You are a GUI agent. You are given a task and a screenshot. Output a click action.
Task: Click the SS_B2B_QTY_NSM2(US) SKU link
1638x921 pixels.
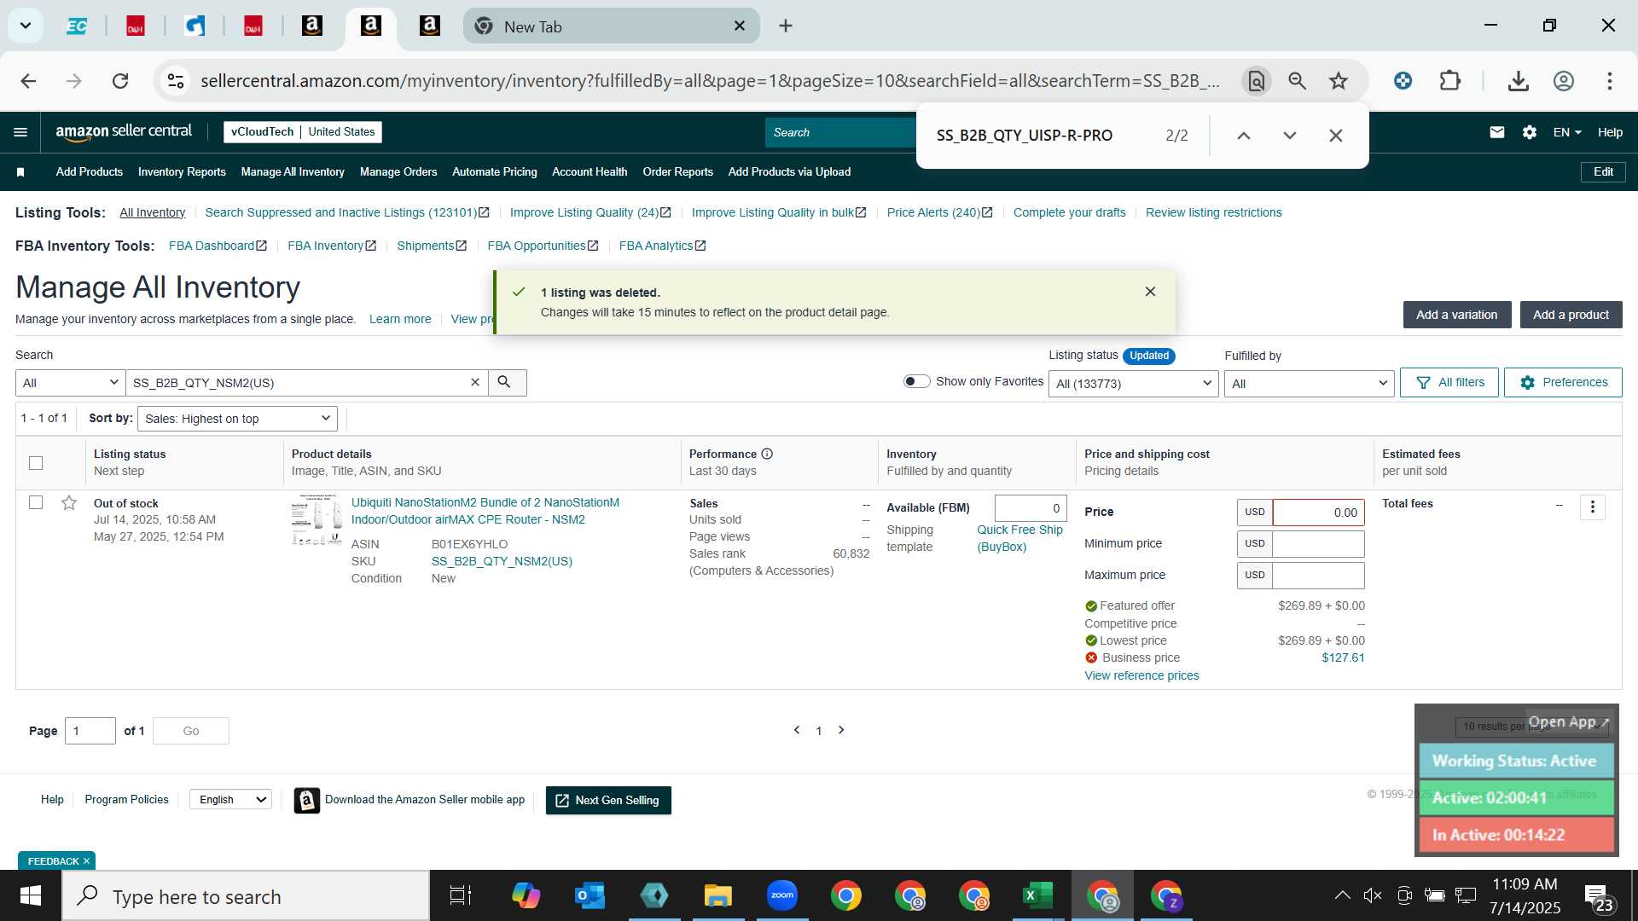(x=502, y=561)
